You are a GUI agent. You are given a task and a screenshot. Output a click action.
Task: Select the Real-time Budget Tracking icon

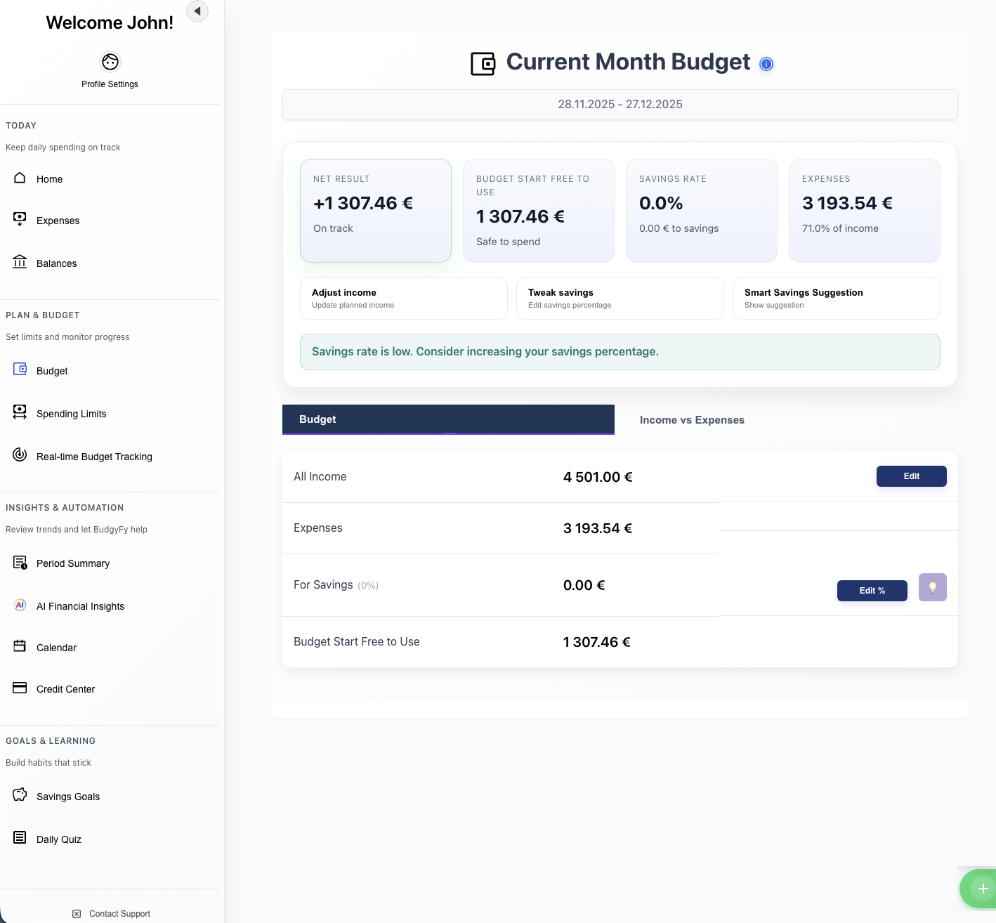19,455
